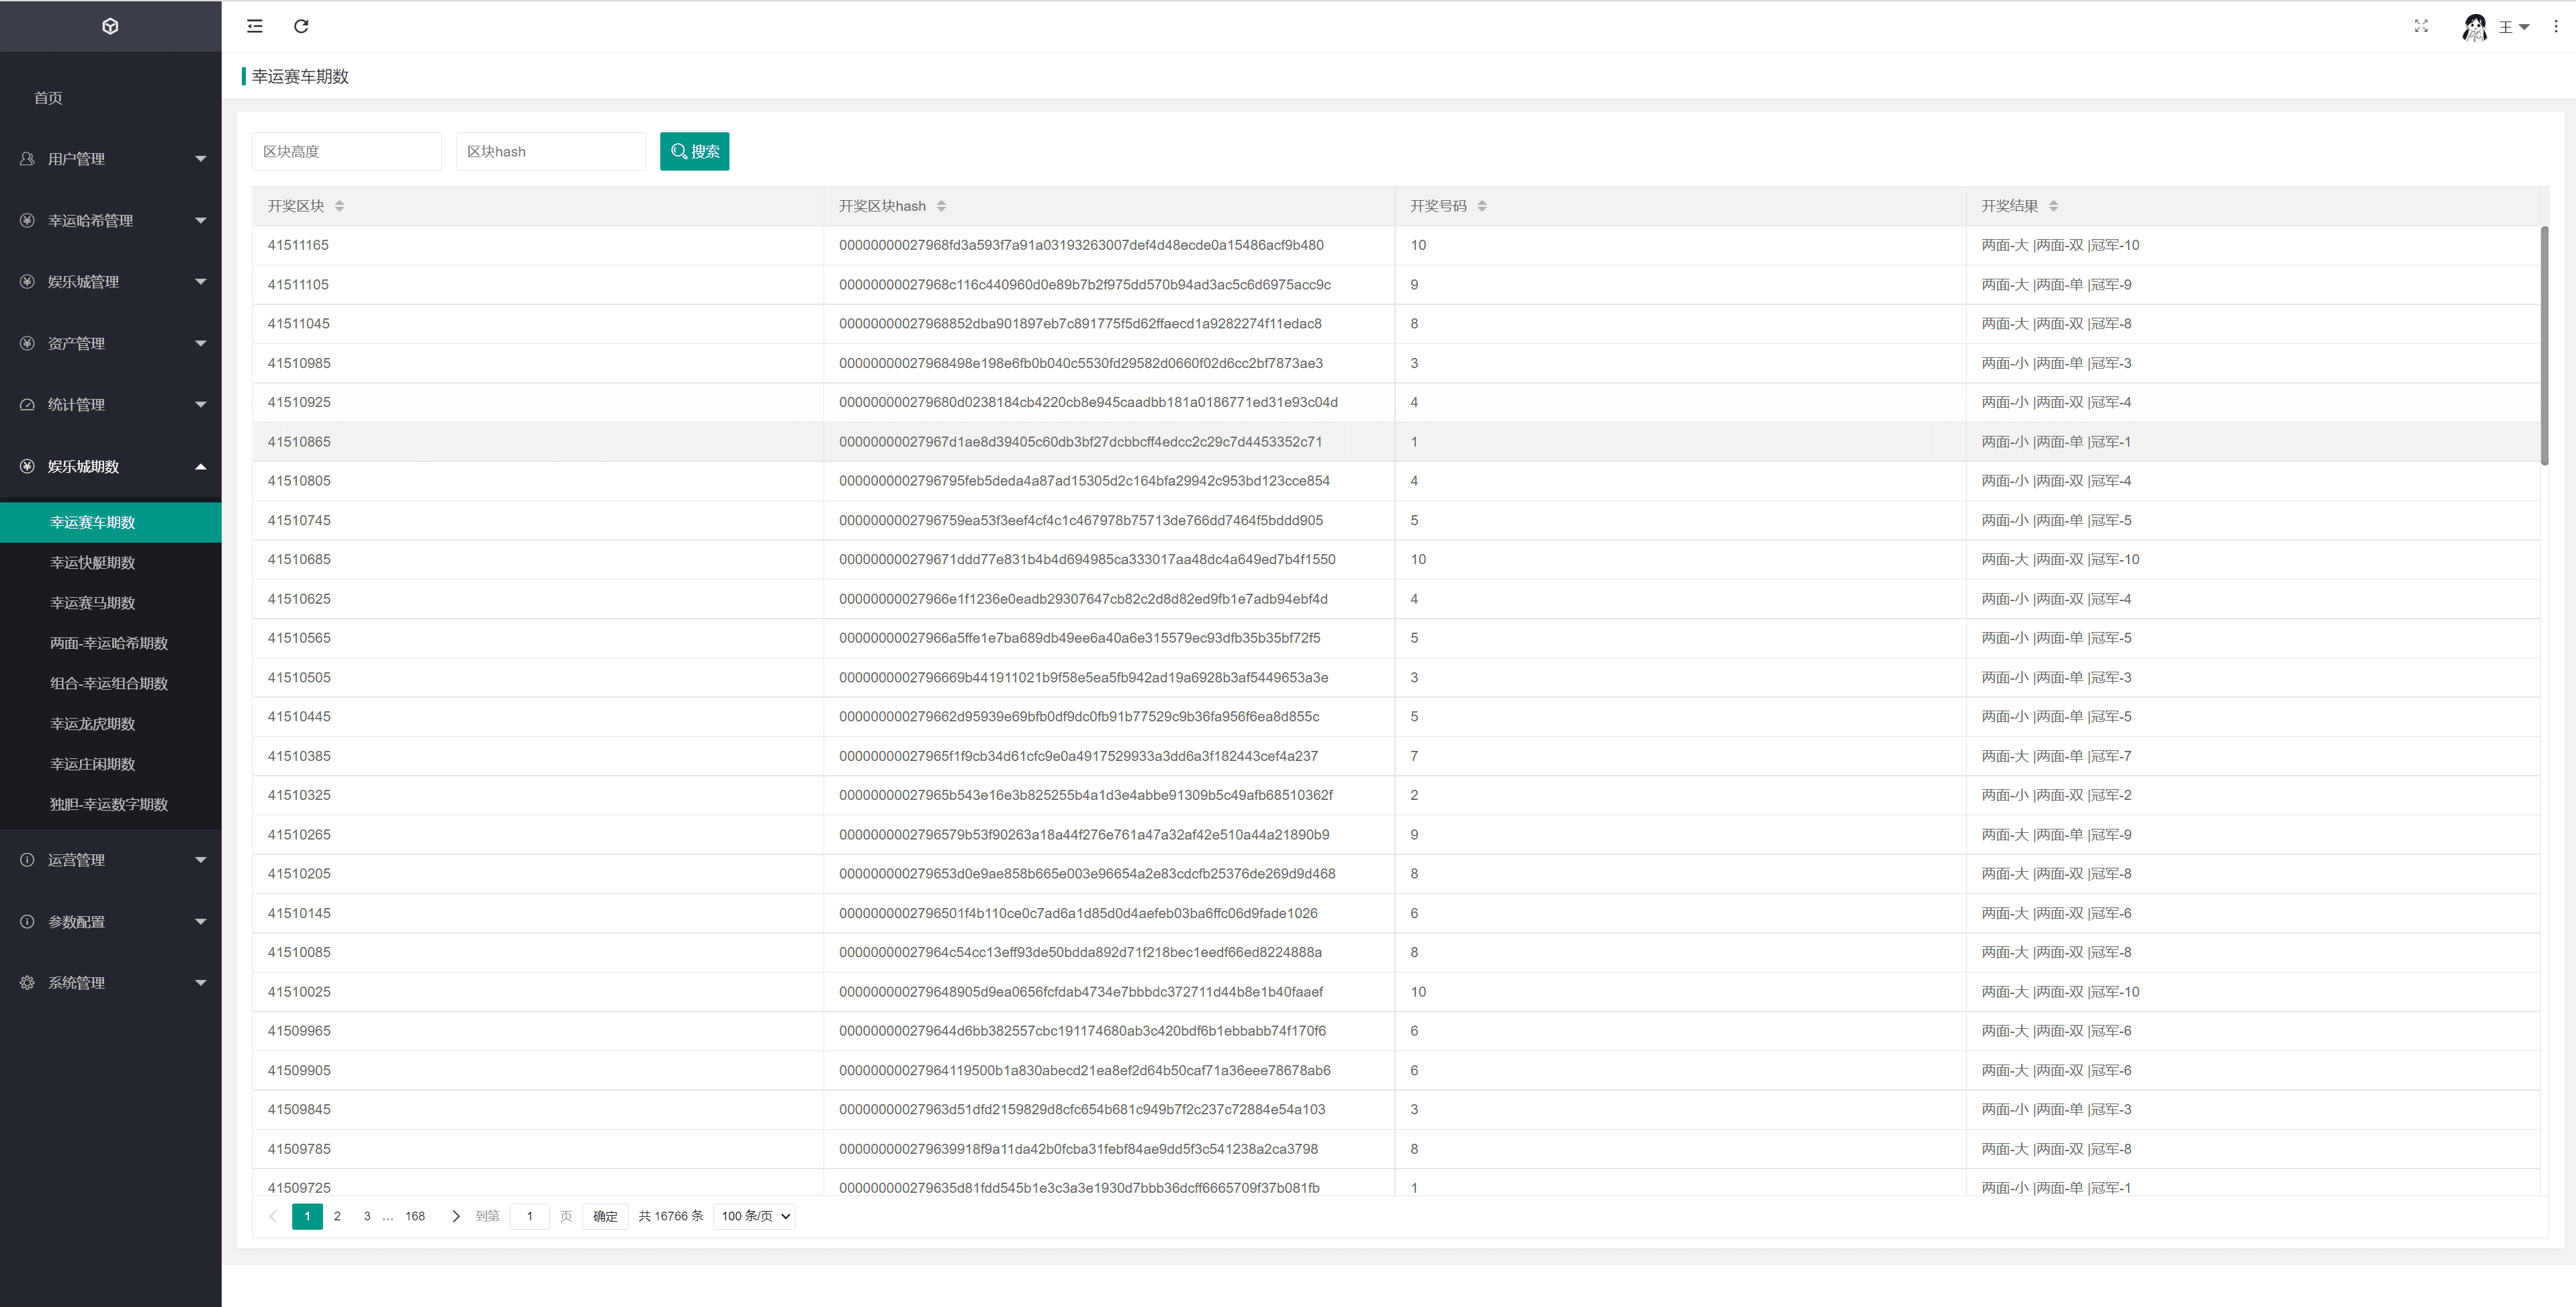Viewport: 2576px width, 1307px height.
Task: Collapse the sidebar with the menu-fold icon
Action: tap(255, 26)
